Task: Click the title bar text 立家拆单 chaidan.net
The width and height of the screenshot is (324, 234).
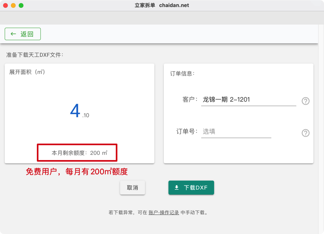Action: pyautogui.click(x=162, y=5)
